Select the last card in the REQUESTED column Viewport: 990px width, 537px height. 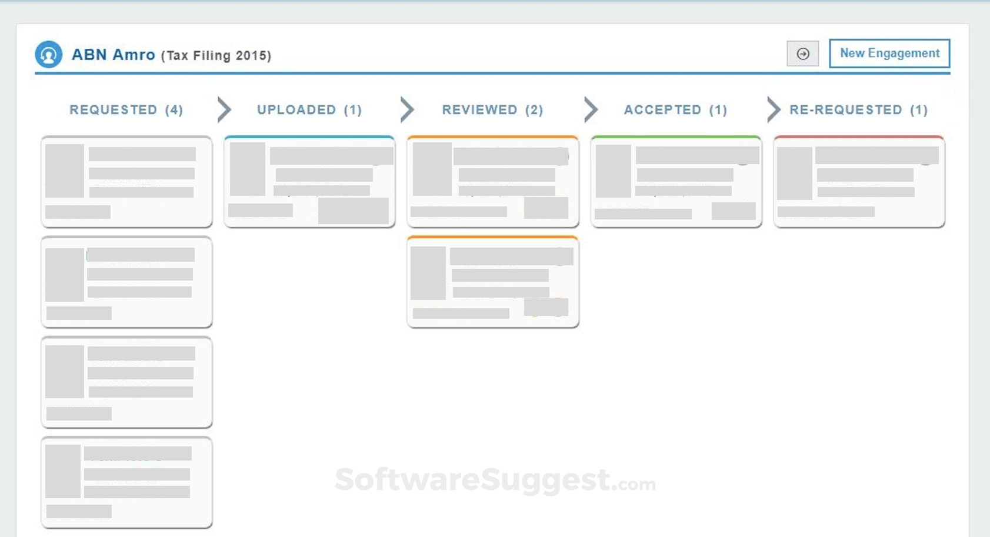(x=126, y=481)
